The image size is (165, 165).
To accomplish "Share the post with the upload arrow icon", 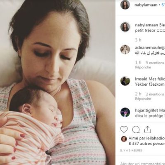I will tap(148, 130).
